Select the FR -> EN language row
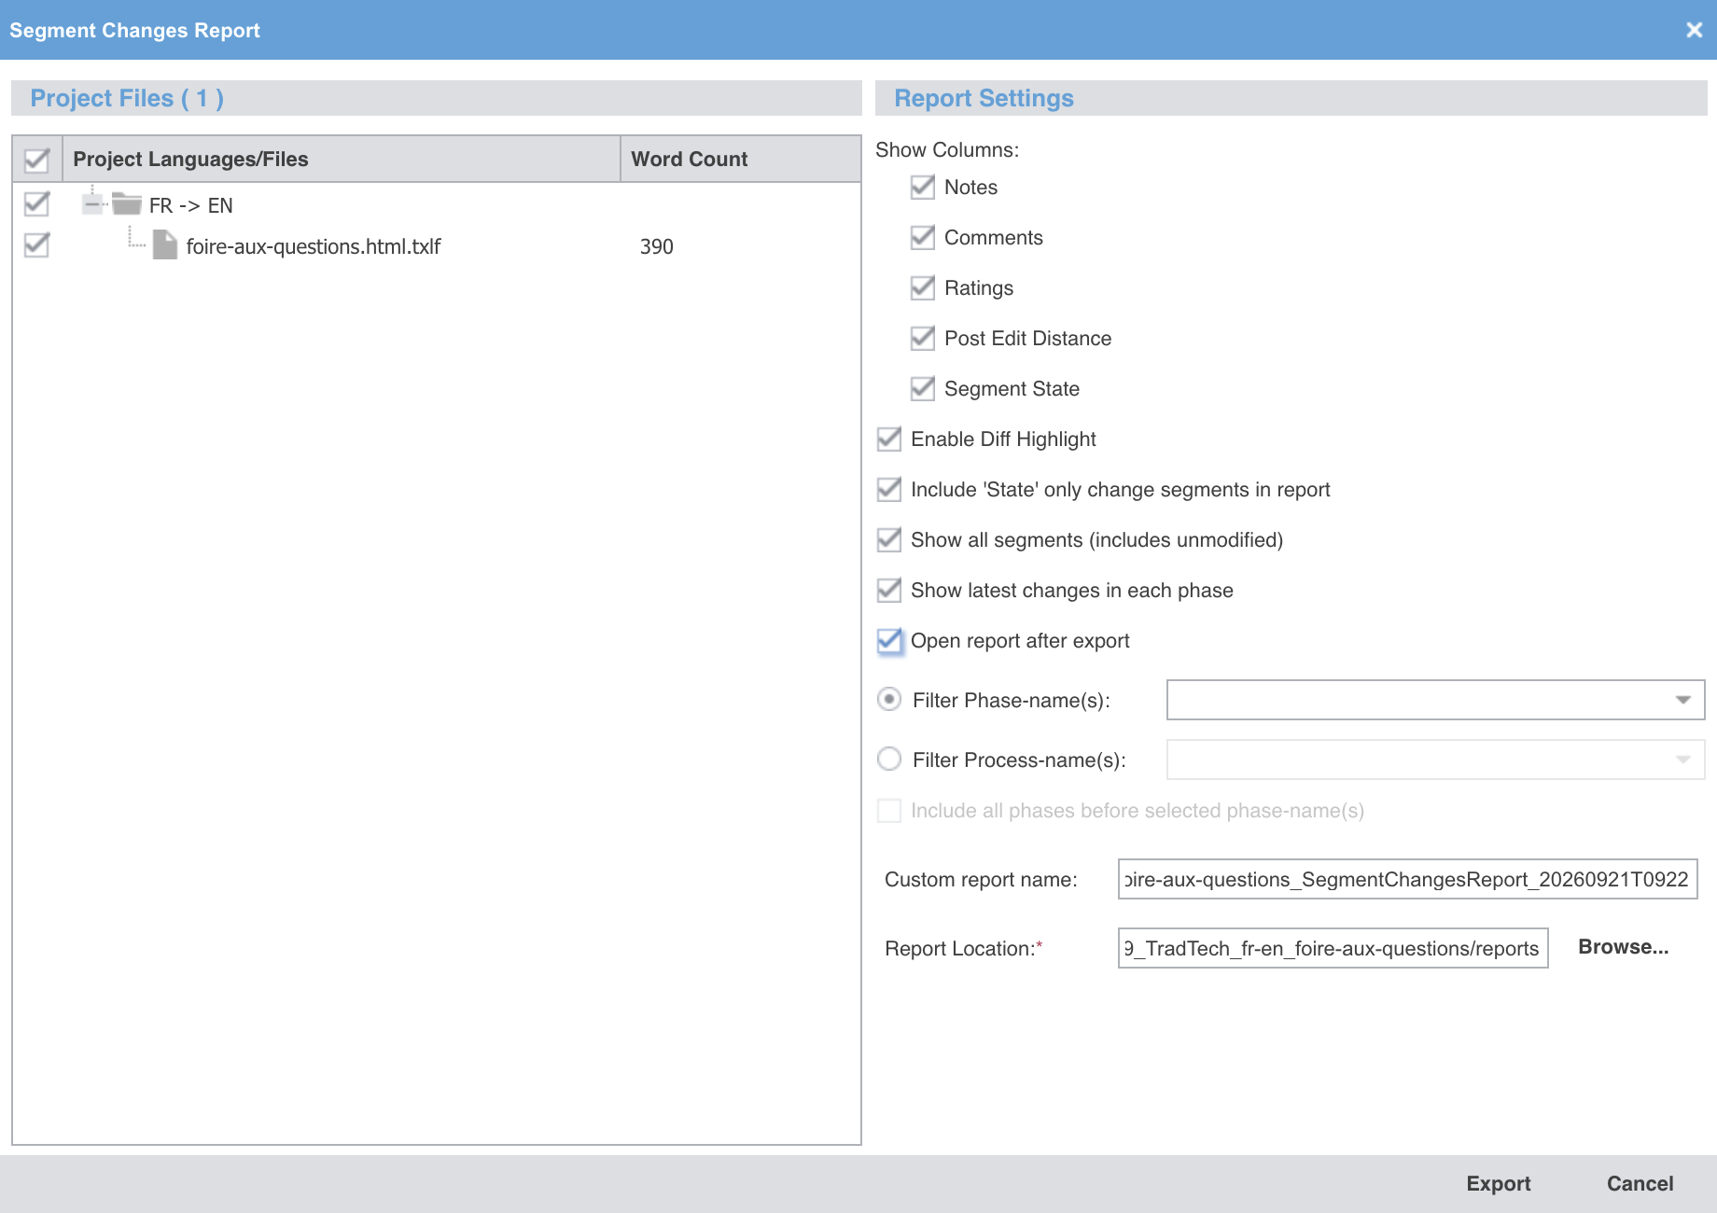Image resolution: width=1717 pixels, height=1213 pixels. [x=437, y=204]
